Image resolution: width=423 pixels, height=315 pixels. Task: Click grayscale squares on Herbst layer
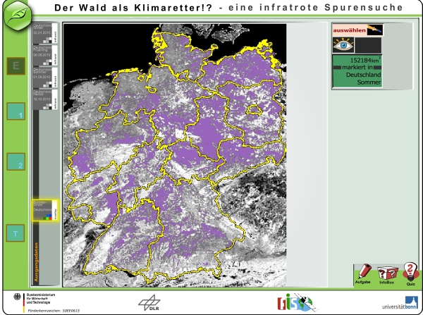point(47,106)
